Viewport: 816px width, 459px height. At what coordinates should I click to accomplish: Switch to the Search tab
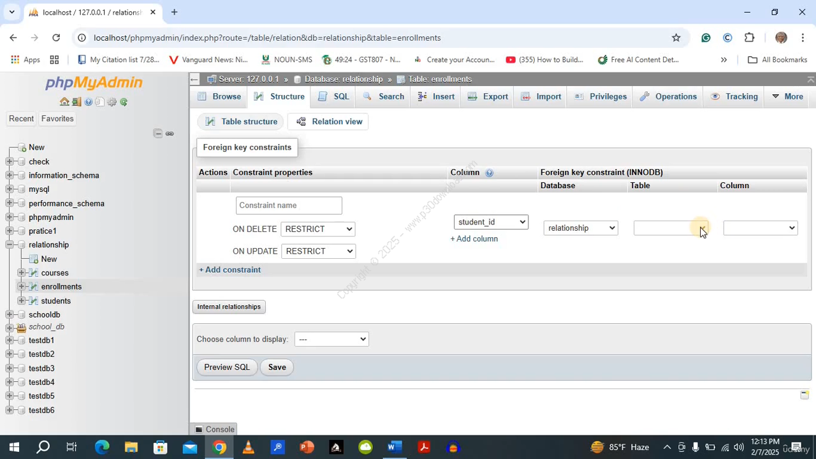pyautogui.click(x=383, y=96)
